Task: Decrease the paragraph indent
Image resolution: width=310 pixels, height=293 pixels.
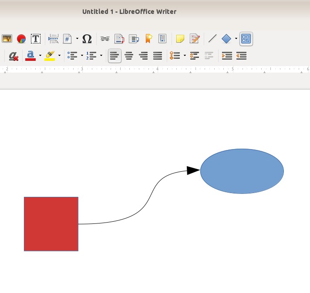Action: coord(241,56)
